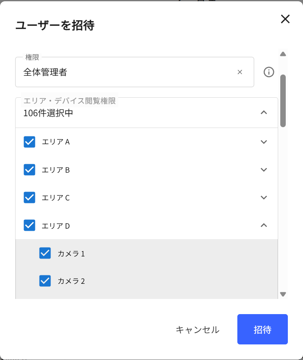Toggle the カメラ 2 checkbox
This screenshot has height=360, width=303.
45,281
